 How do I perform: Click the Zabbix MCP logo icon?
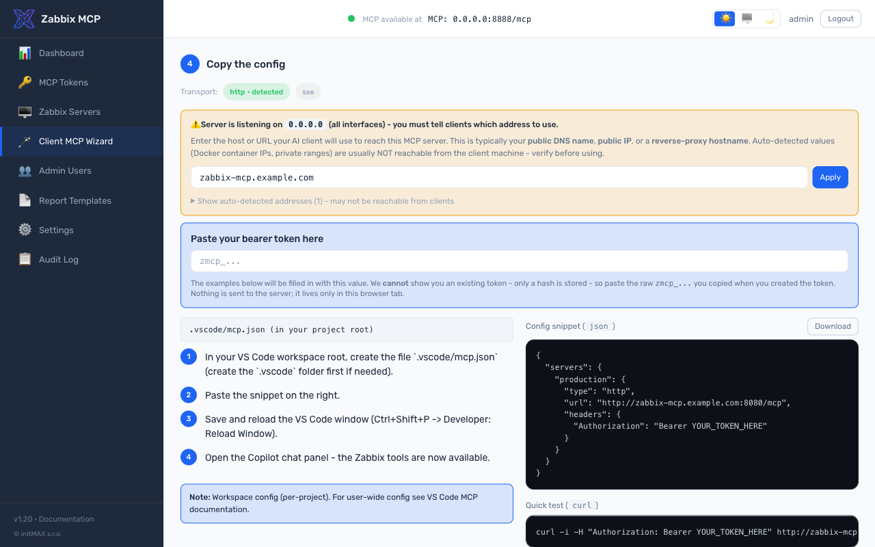(24, 18)
